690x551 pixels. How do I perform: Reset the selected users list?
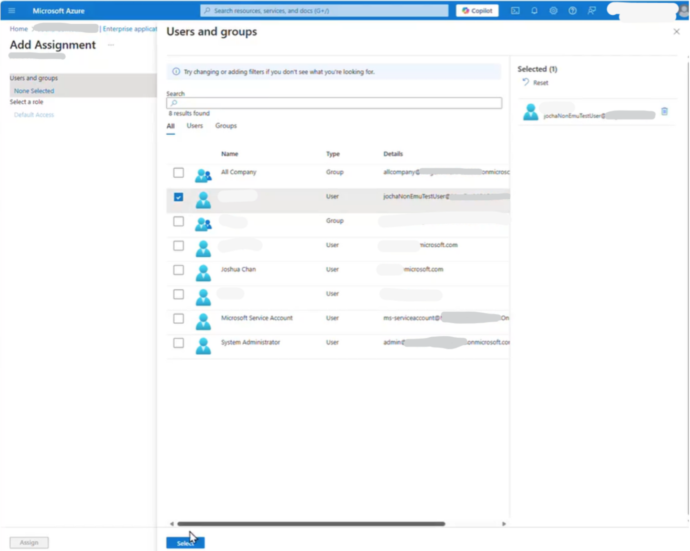point(535,83)
